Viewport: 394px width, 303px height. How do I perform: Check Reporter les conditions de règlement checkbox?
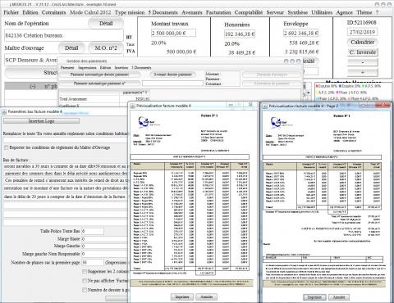pos(6,147)
